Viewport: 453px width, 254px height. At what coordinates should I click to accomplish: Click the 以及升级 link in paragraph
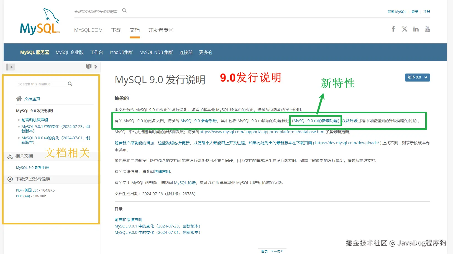click(x=350, y=121)
